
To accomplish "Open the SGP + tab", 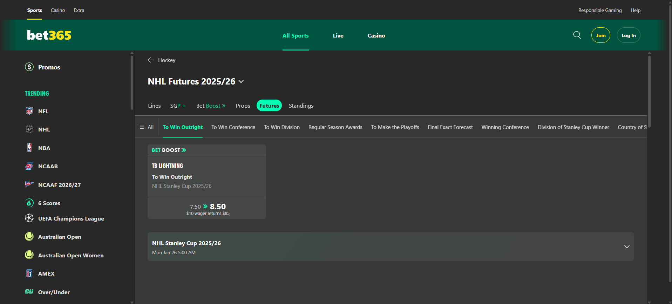I will click(x=178, y=106).
